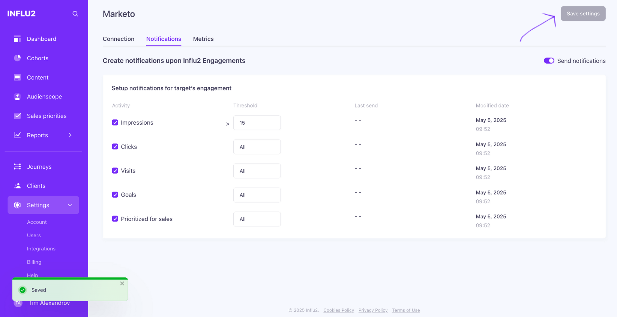Click the Marketo page heading
The image size is (617, 317).
(x=119, y=14)
